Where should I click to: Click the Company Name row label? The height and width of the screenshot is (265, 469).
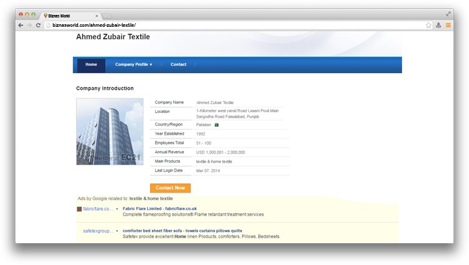pos(169,102)
